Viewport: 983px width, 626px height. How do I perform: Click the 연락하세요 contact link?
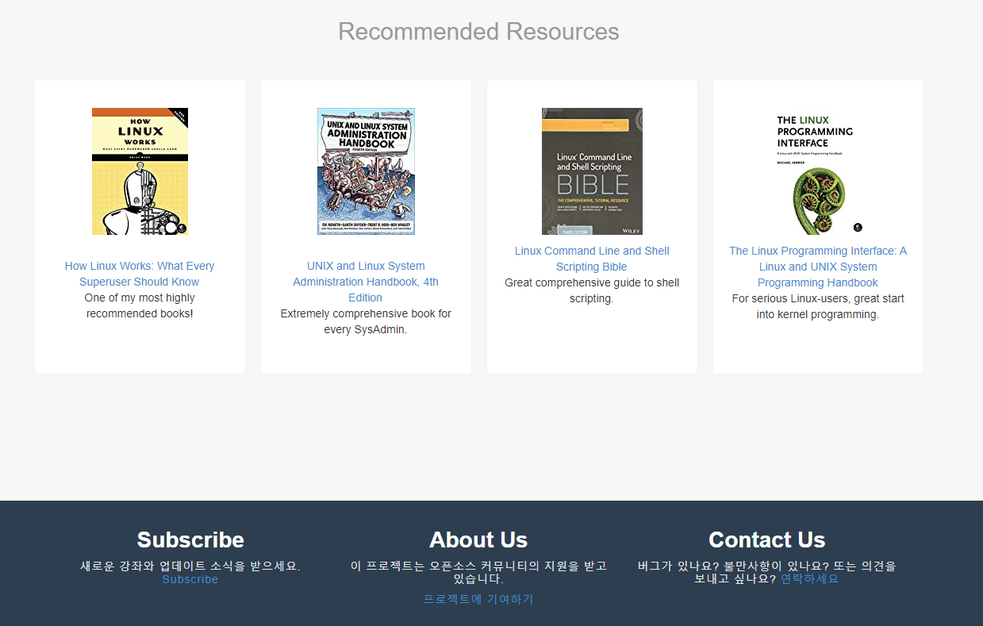click(x=810, y=578)
